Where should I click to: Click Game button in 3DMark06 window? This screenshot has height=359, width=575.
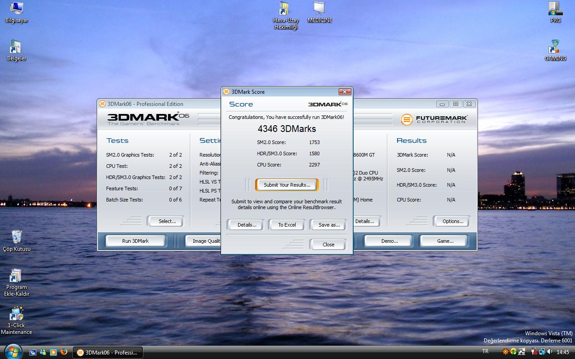point(445,241)
